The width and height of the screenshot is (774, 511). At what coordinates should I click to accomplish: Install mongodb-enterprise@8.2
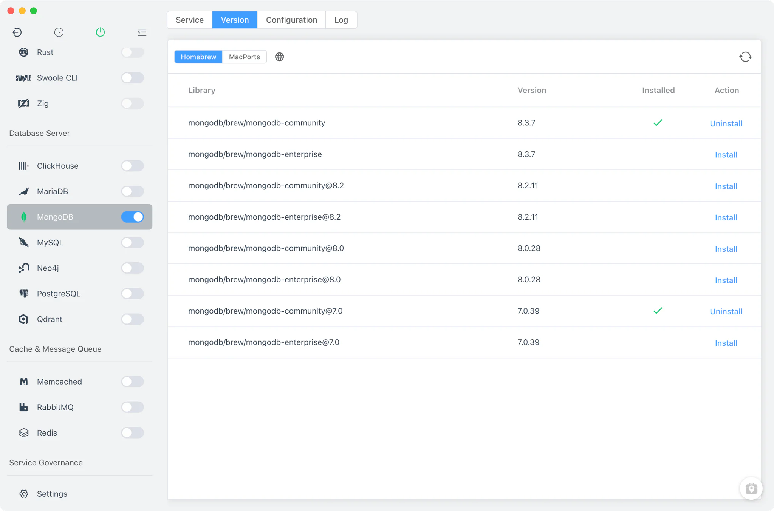[726, 217]
